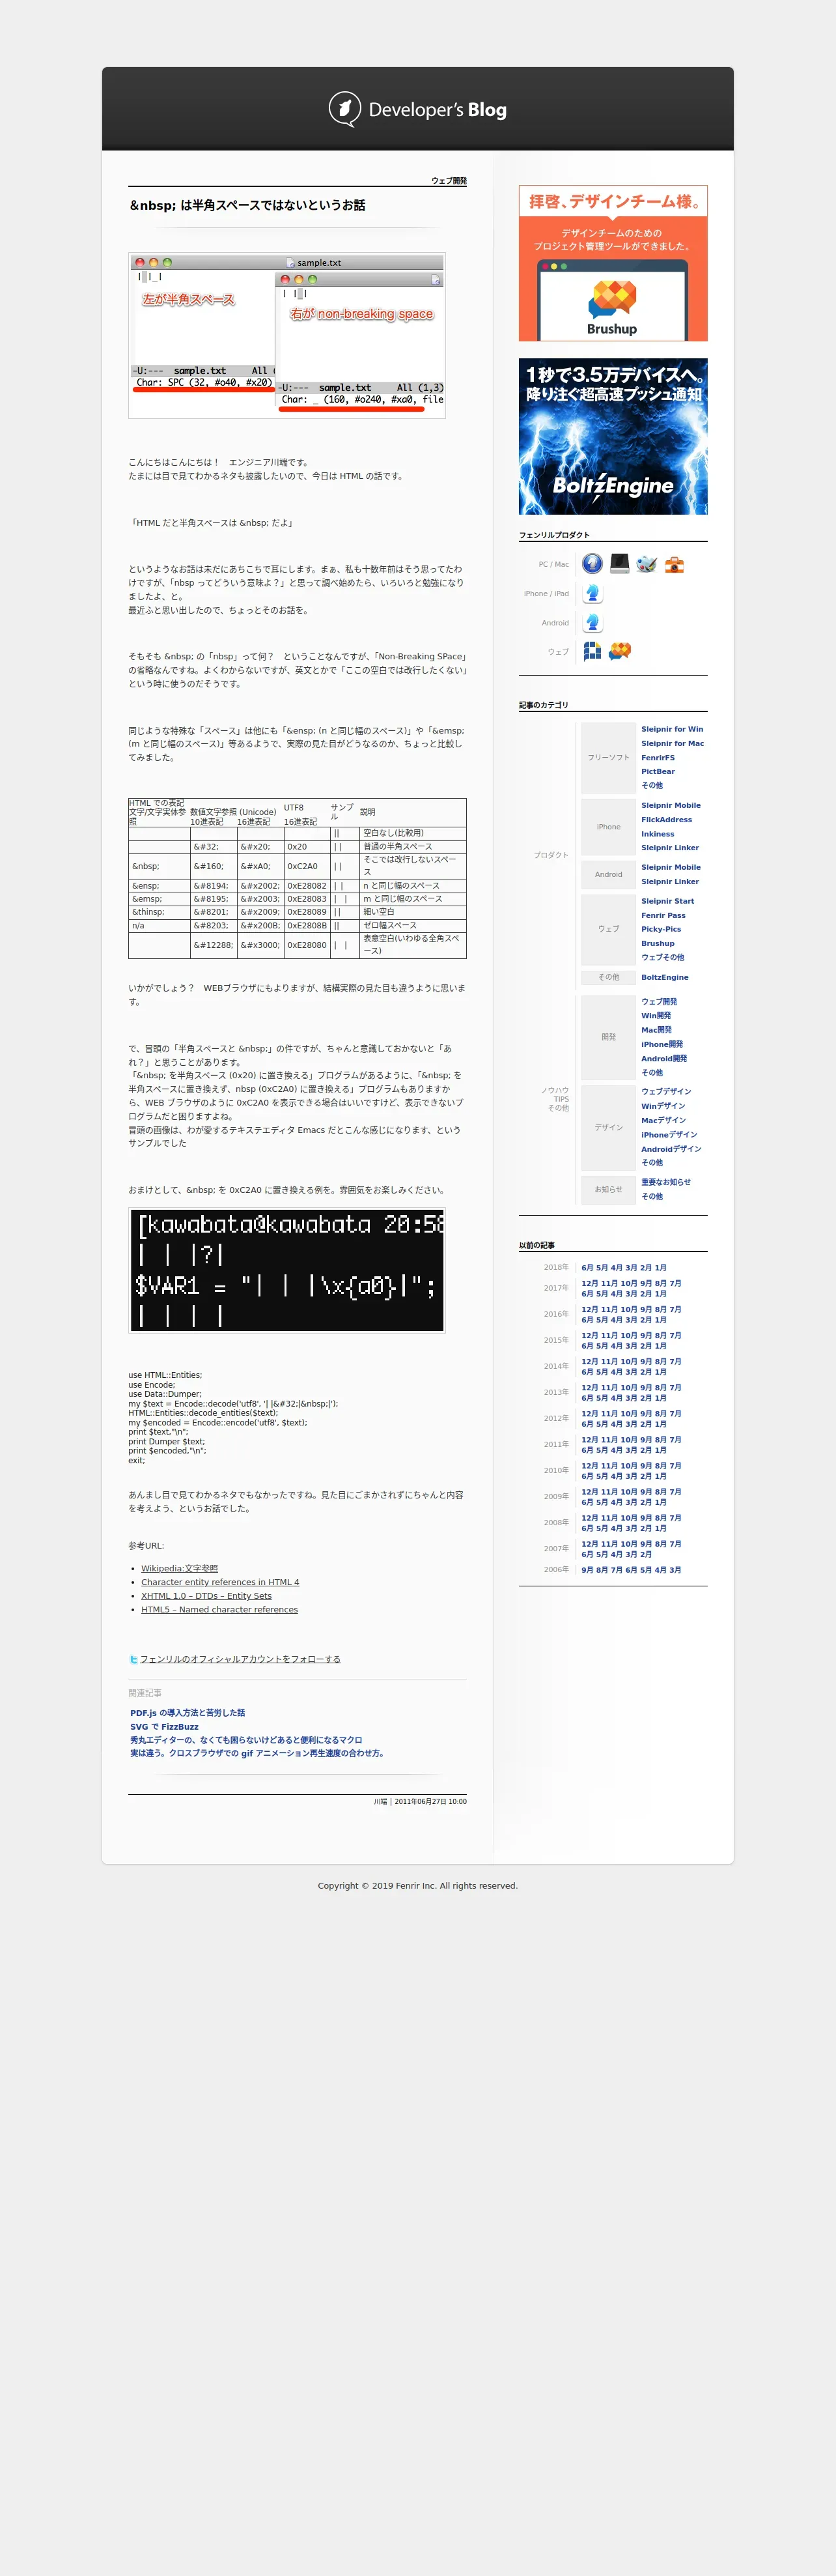836x2576 pixels.
Task: Select ウェブ開発 in the 開発 sidebar category group
Action: pos(658,1001)
